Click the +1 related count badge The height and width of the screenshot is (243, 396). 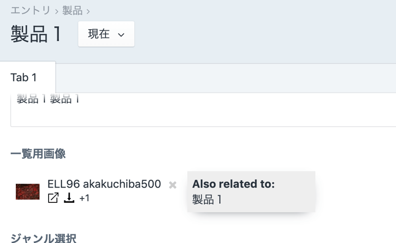(84, 198)
